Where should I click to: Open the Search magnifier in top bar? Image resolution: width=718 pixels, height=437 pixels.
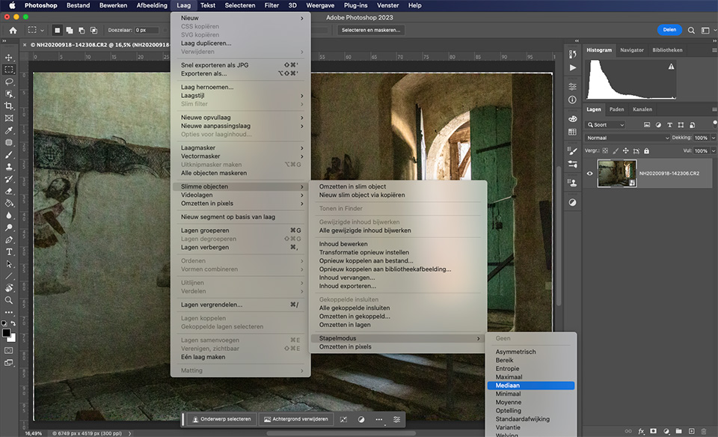(691, 30)
